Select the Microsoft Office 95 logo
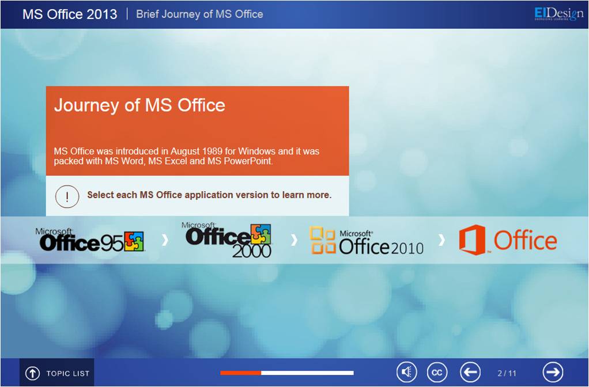Image resolution: width=589 pixels, height=387 pixels. tap(90, 240)
